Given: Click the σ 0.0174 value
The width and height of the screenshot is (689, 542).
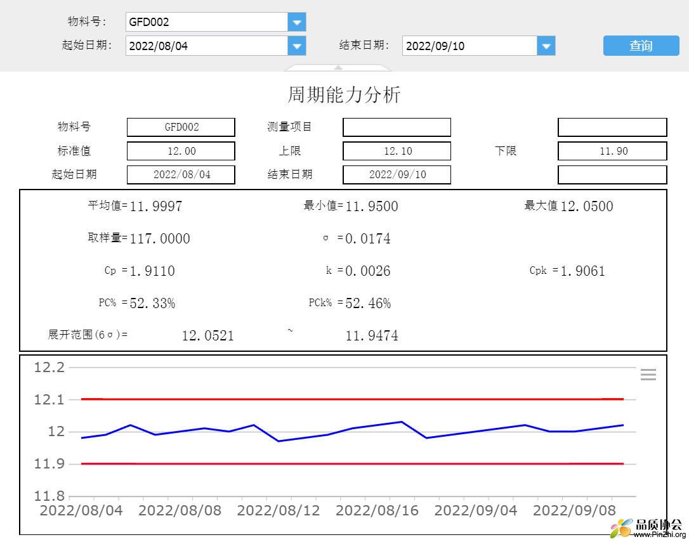Looking at the screenshot, I should [x=368, y=238].
